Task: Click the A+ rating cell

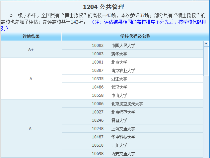Action: tap(31, 50)
